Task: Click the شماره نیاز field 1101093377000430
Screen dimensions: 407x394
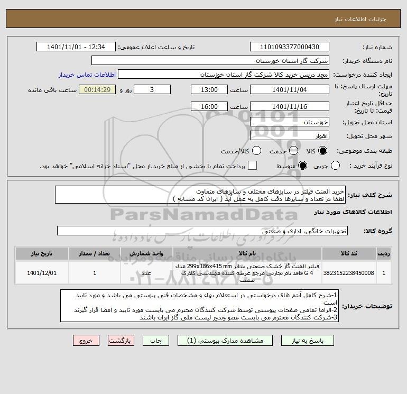Action: click(290, 47)
